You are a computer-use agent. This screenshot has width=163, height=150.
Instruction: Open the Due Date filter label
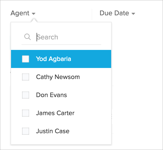point(114,13)
